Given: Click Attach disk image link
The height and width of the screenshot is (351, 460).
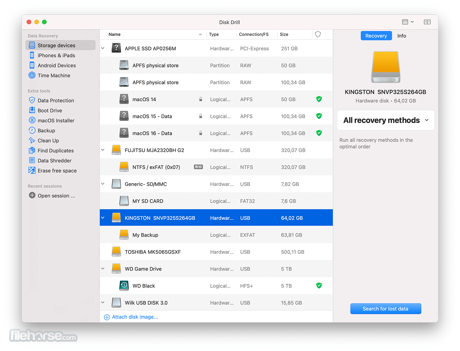Looking at the screenshot, I should point(131,317).
